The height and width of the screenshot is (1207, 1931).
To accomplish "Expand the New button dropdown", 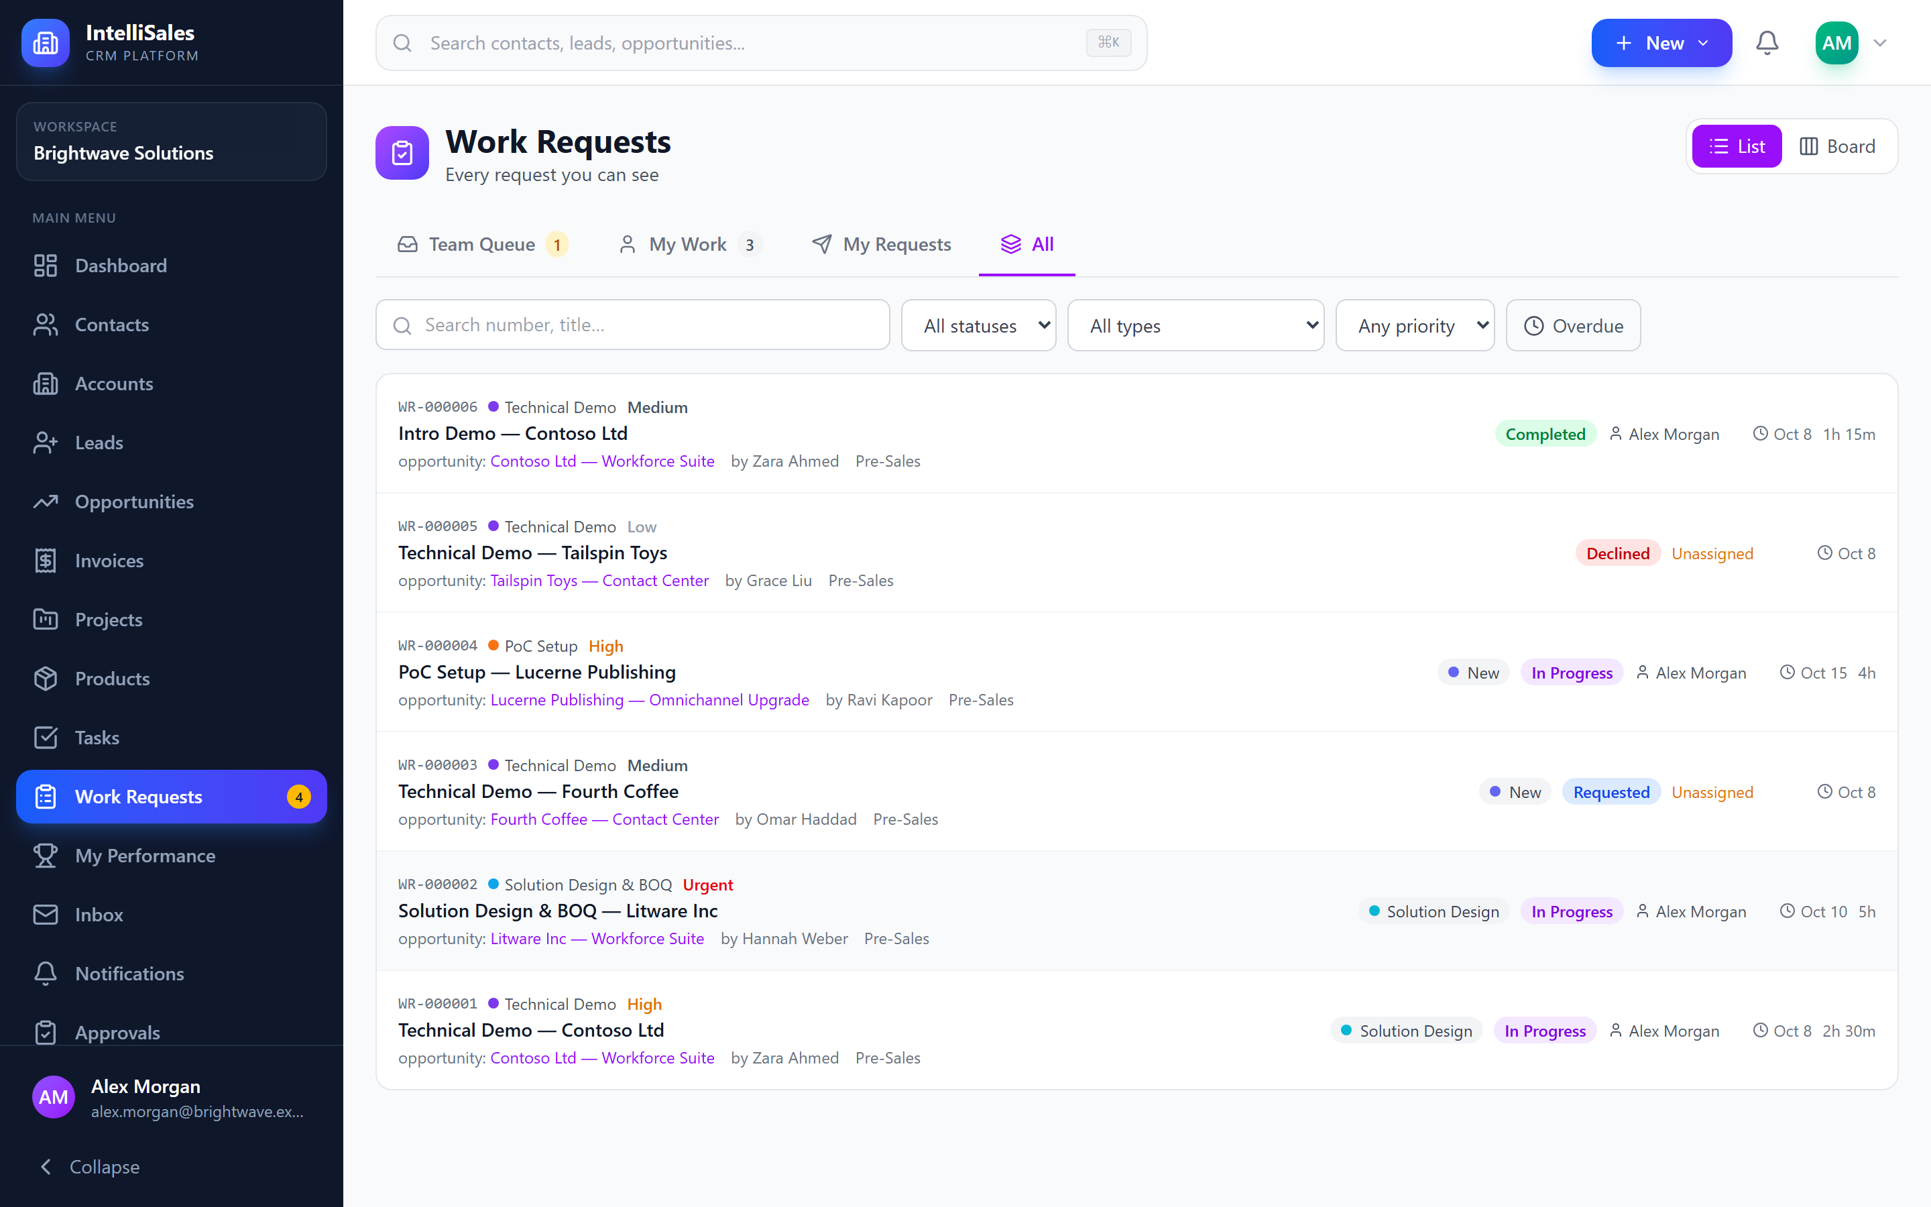I will tap(1703, 43).
